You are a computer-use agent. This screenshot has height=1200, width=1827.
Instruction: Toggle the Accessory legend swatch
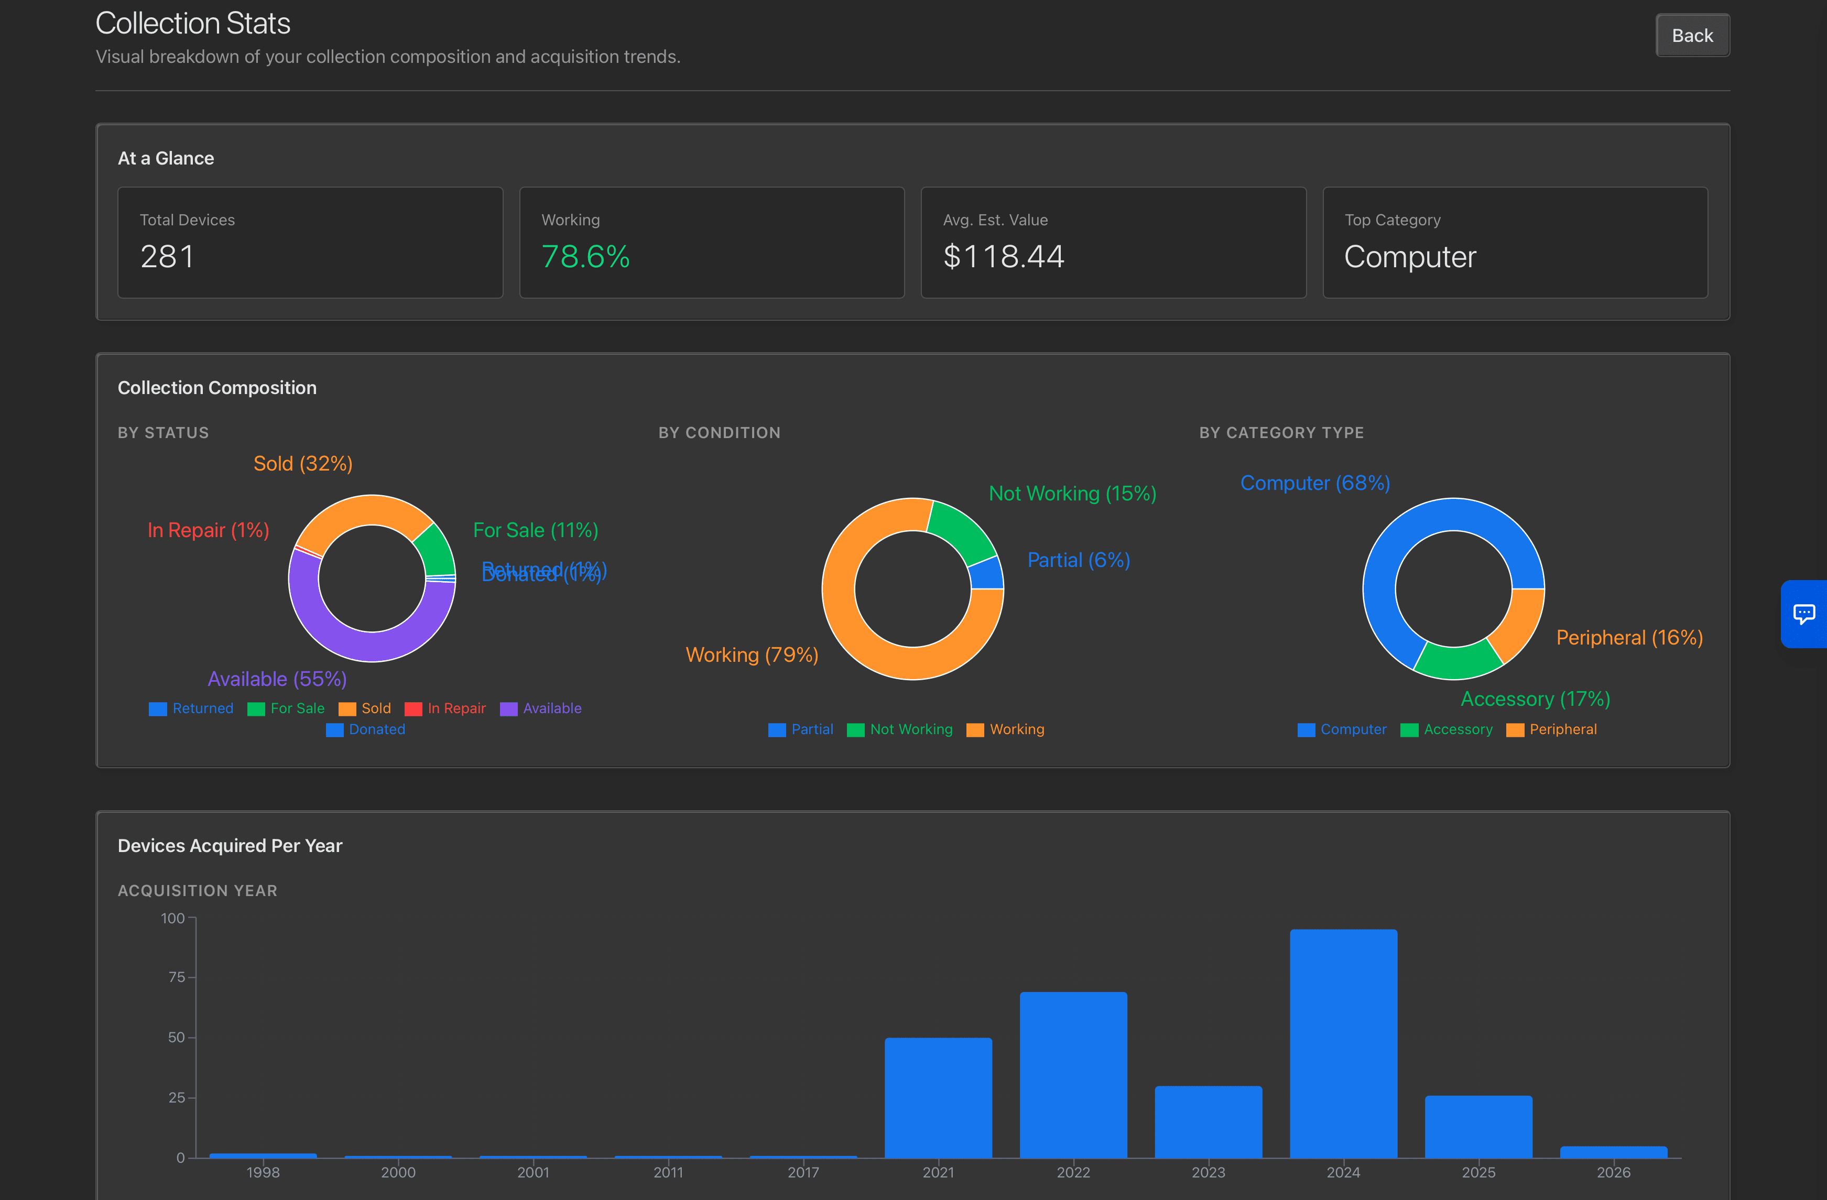click(1409, 729)
